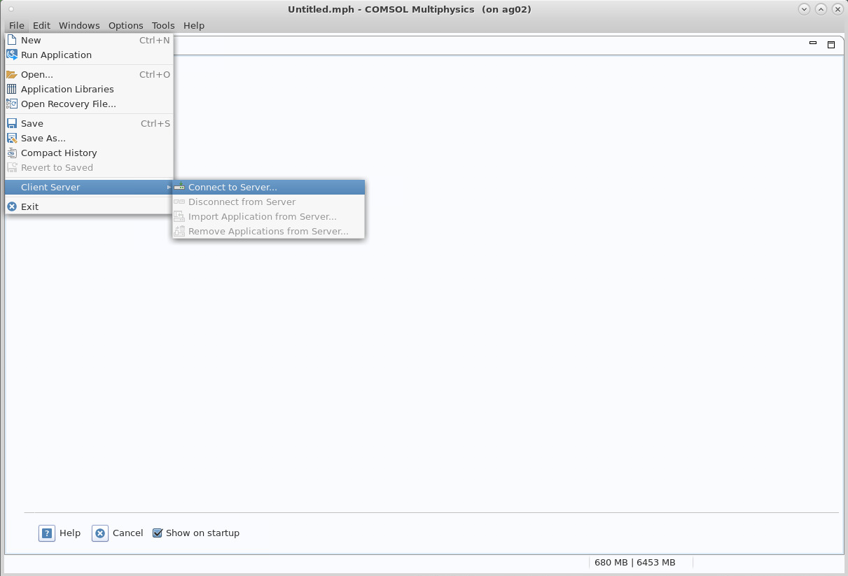The height and width of the screenshot is (576, 848).
Task: Open the Help menu in menu bar
Action: pos(194,25)
